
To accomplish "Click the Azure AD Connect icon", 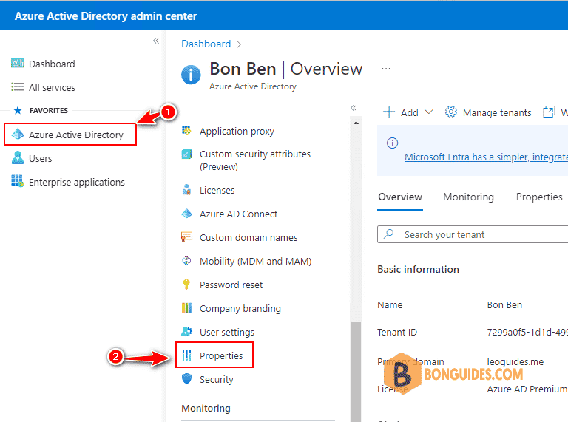I will pos(186,214).
